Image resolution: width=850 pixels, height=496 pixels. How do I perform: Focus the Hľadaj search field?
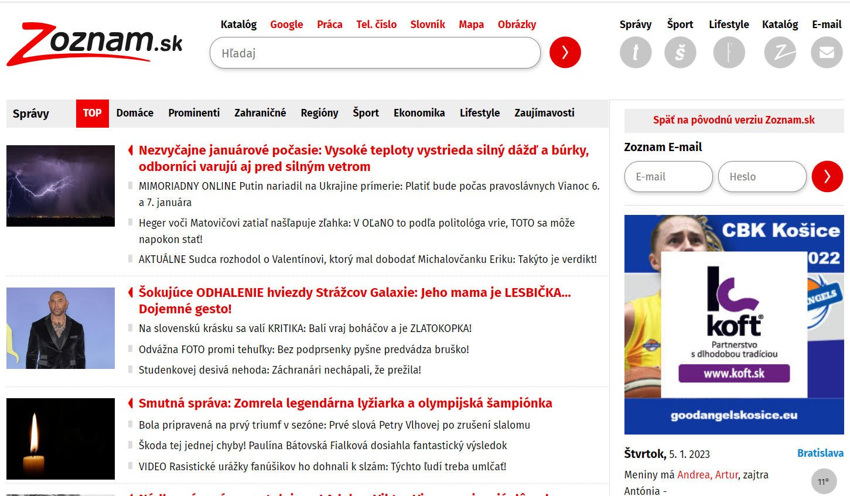coord(375,53)
